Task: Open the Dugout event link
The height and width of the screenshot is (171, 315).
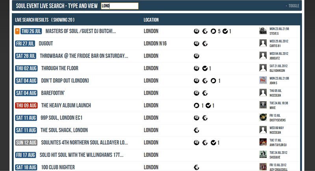Action: 46,44
